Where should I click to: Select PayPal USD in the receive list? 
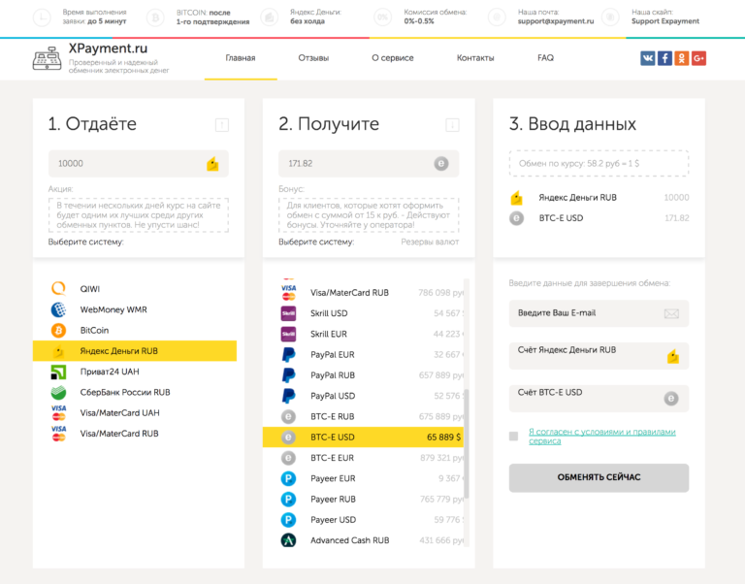pyautogui.click(x=363, y=396)
